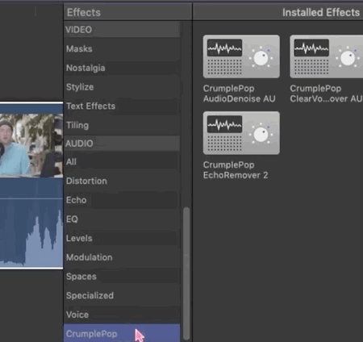The image size is (363, 342).
Task: Click the CrumplePop ClearVo...over AU name label
Action: tap(326, 94)
